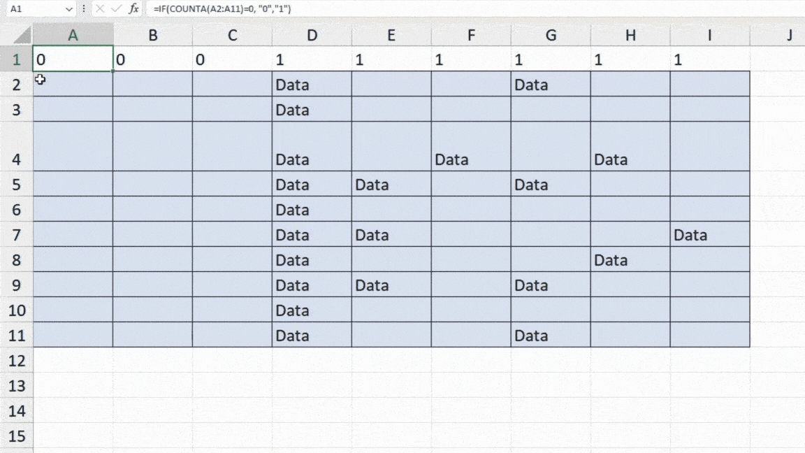805x453 pixels.
Task: Click the three-dot separator next to Name Box
Action: pyautogui.click(x=85, y=9)
